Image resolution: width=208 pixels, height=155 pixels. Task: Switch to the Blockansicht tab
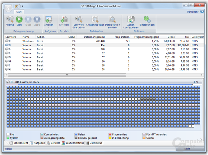[19, 143]
